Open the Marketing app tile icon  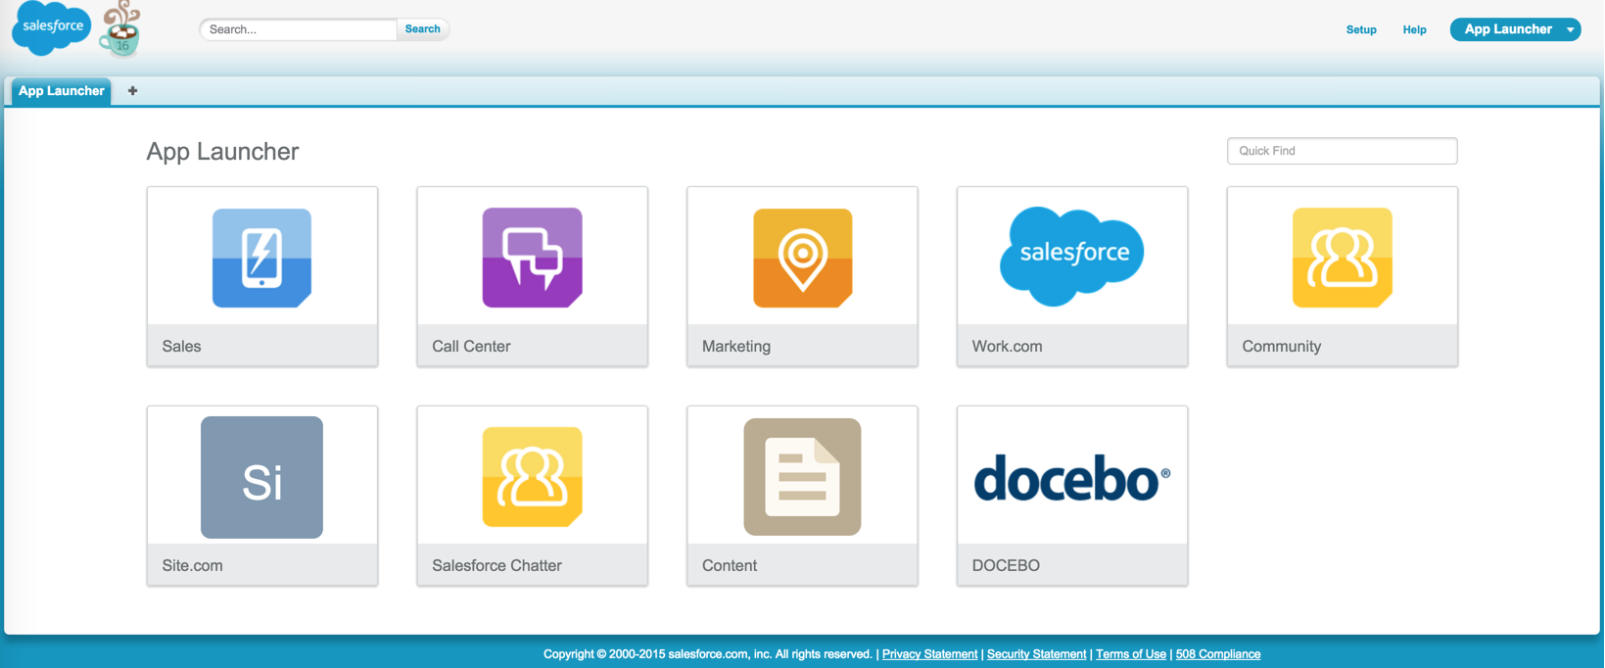(802, 258)
